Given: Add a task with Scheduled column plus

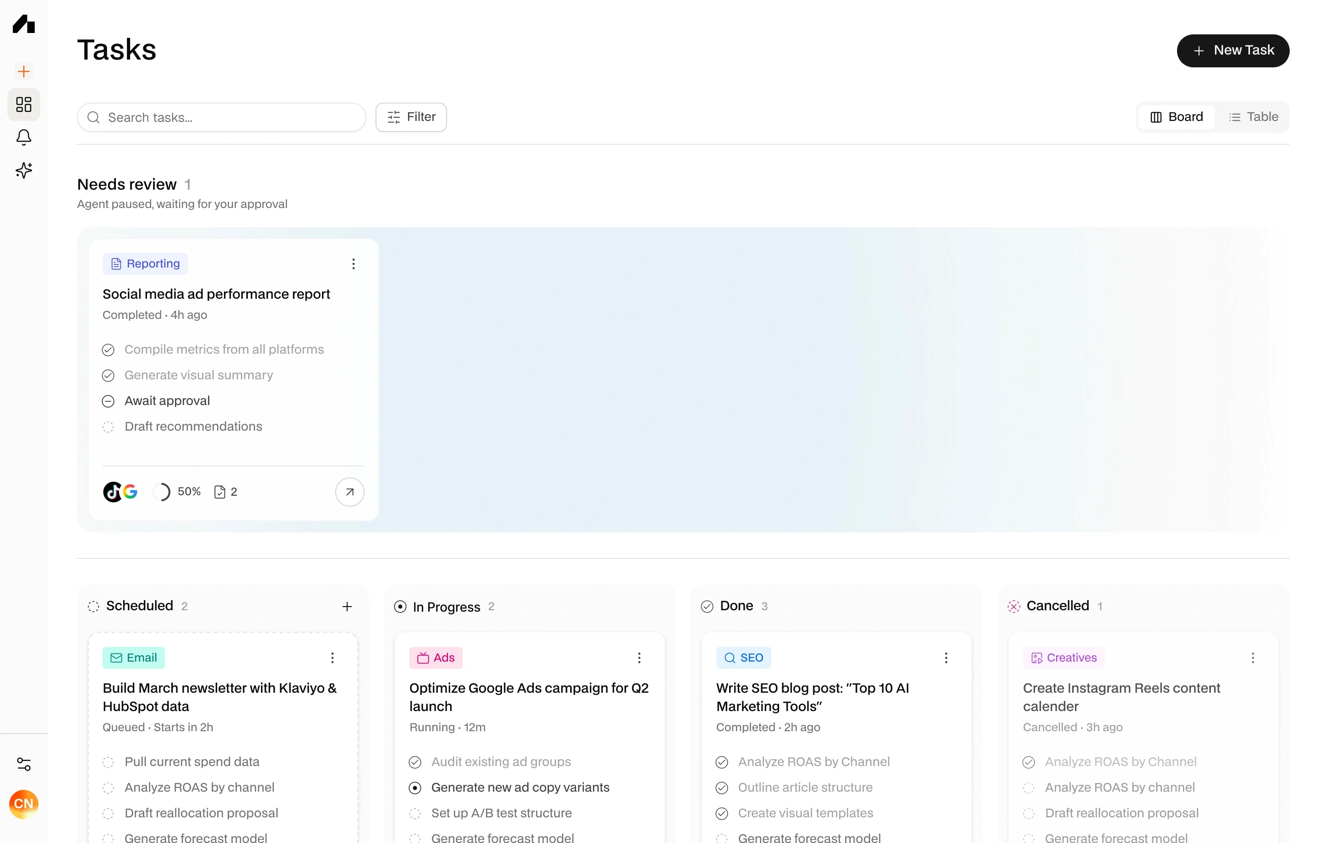Looking at the screenshot, I should [x=347, y=606].
